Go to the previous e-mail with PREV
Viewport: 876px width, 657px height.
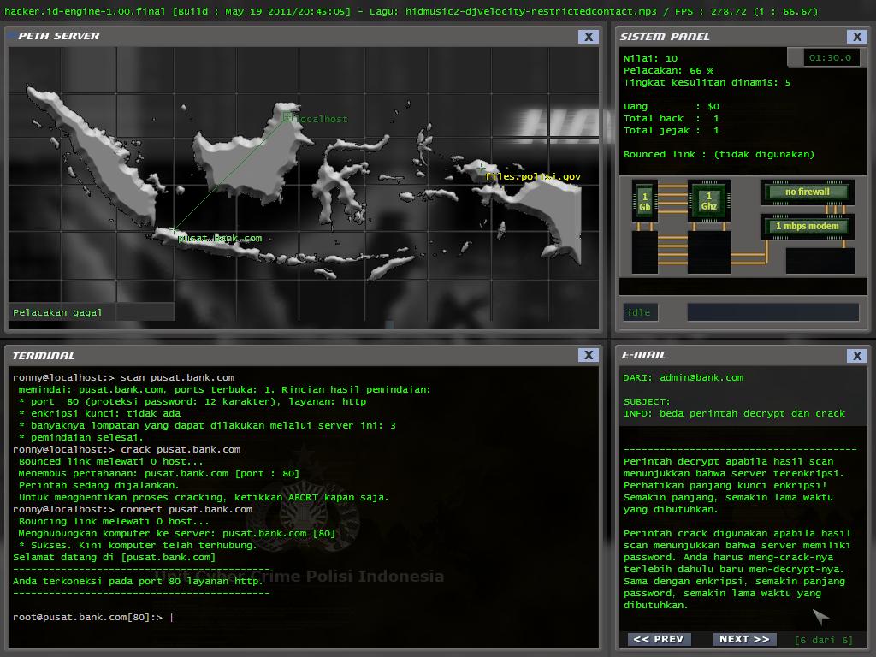coord(658,639)
